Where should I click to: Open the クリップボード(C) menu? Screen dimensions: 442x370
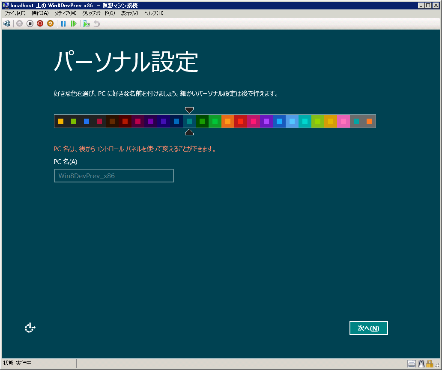pyautogui.click(x=99, y=13)
